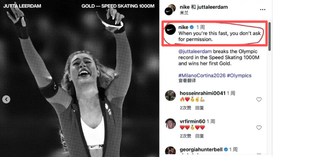View georgiahunterbell's profile picture

point(170,150)
